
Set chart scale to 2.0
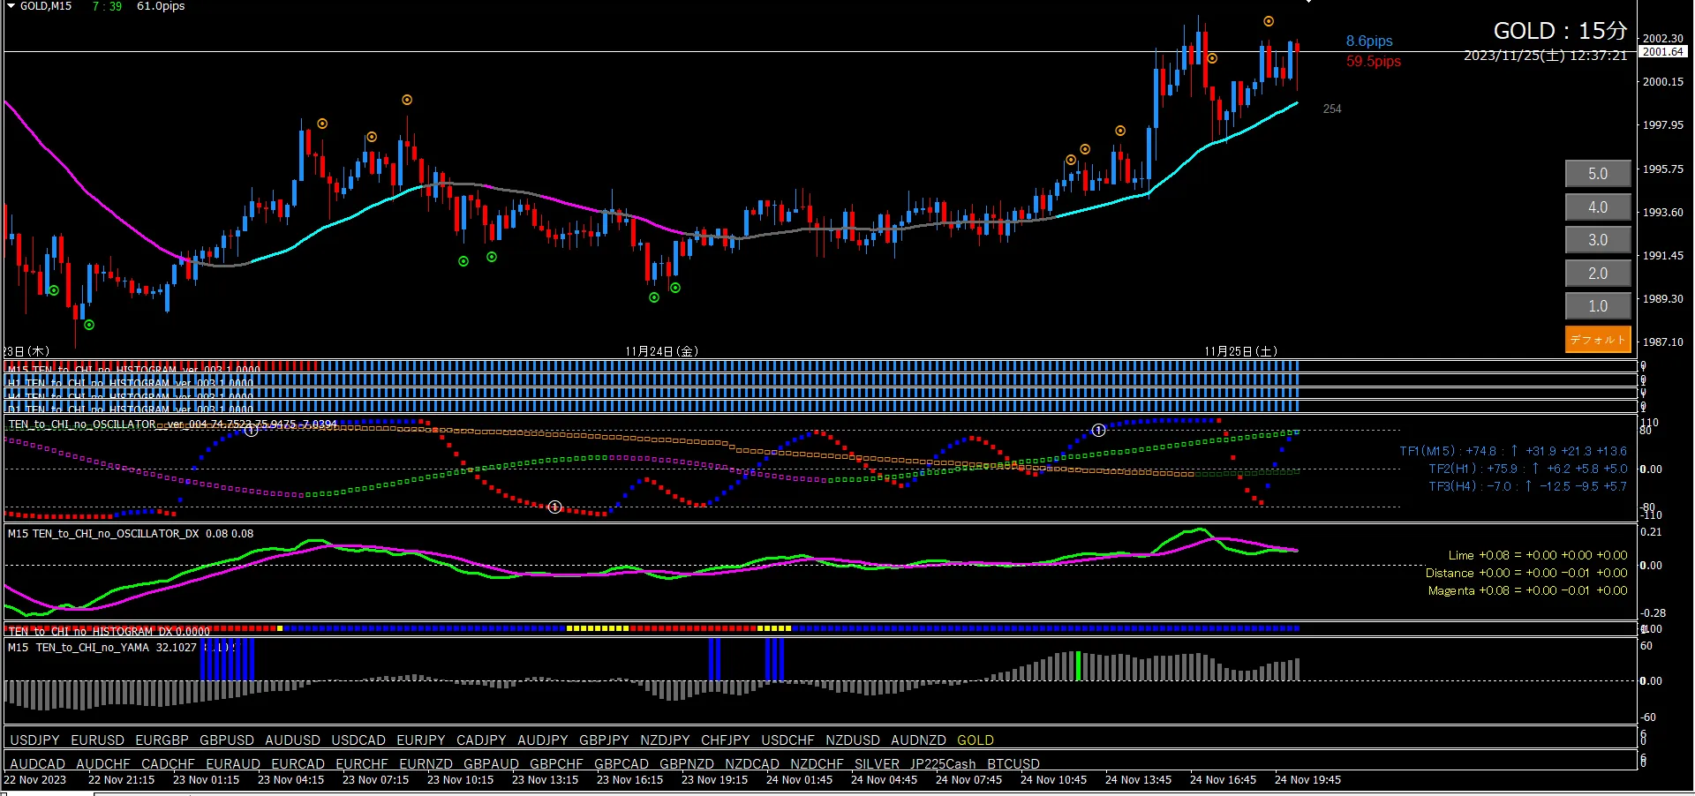(1598, 274)
